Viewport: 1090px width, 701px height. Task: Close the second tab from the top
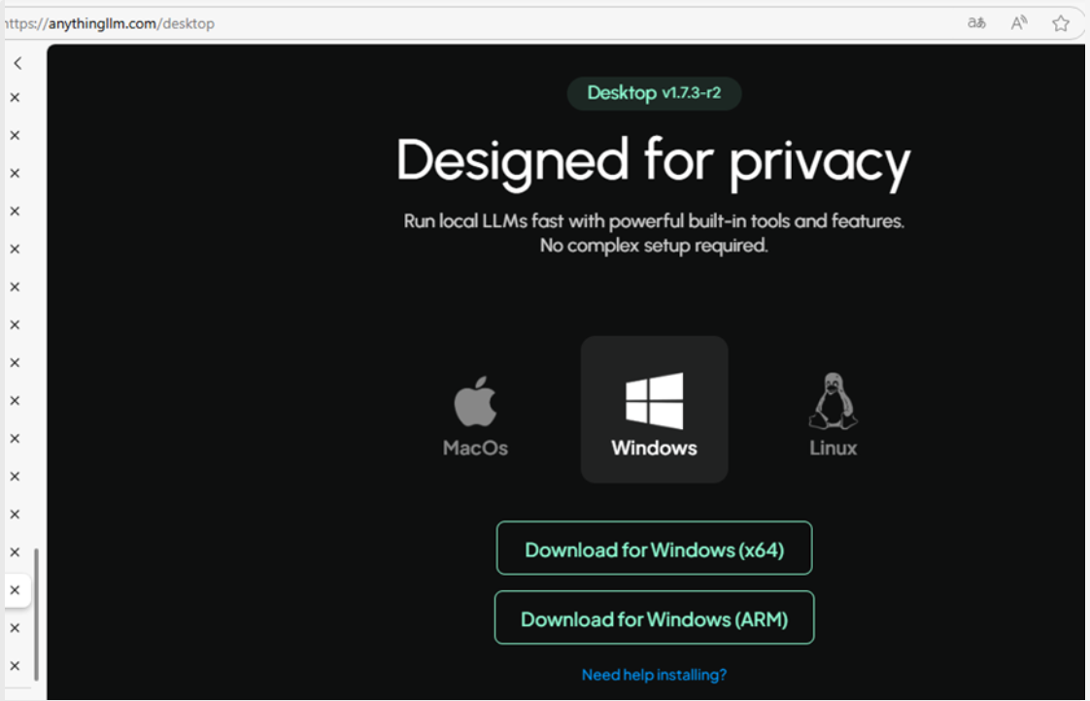point(15,135)
